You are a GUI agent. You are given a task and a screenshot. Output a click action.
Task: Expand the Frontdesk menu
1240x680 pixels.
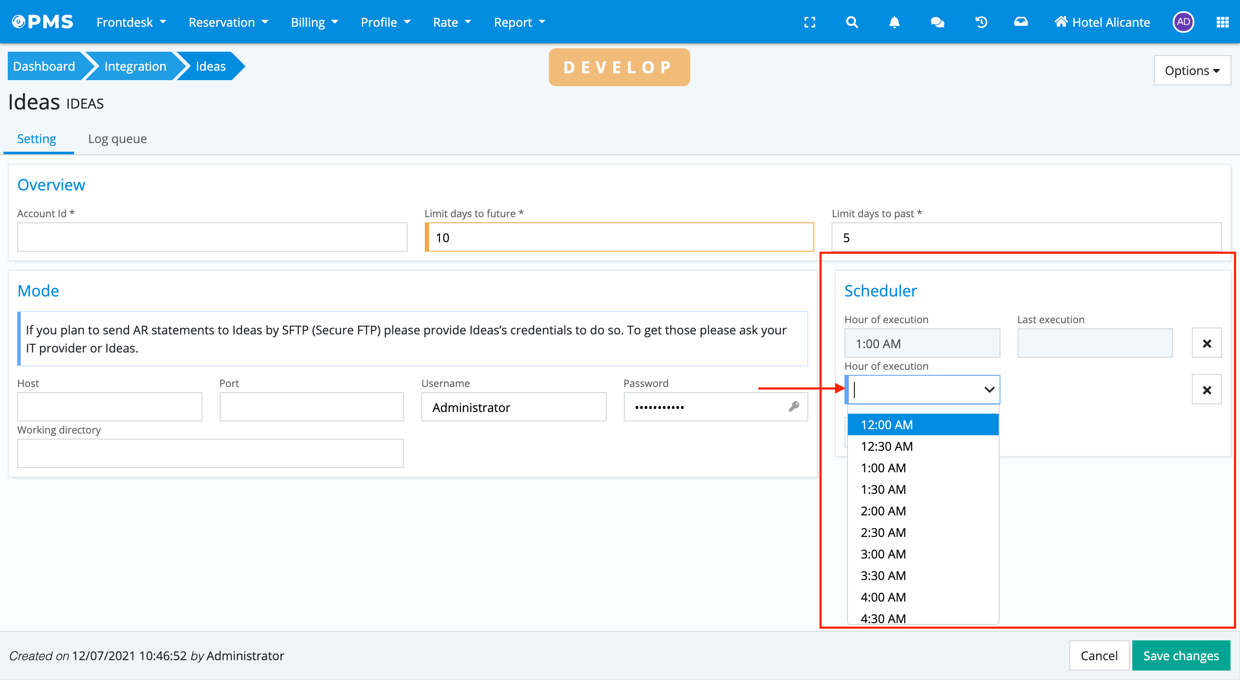coord(131,22)
